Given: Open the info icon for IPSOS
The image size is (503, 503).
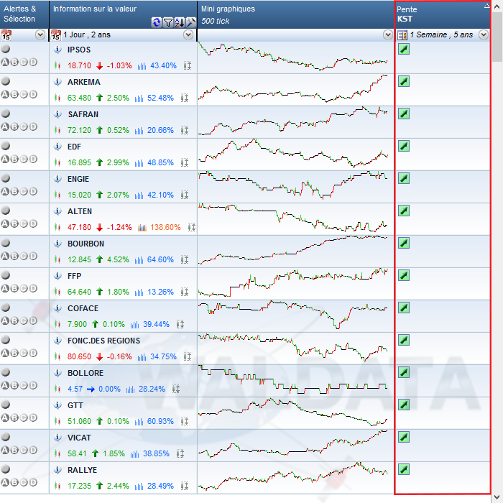Looking at the screenshot, I should [57, 50].
